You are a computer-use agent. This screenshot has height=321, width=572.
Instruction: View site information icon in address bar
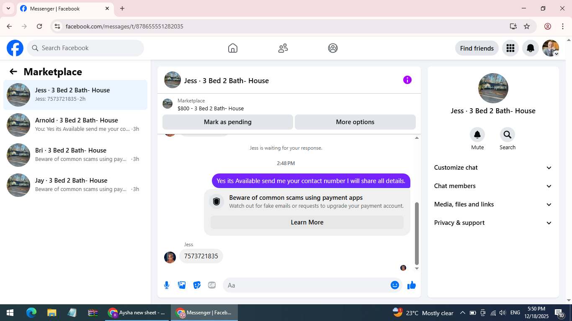tap(57, 26)
